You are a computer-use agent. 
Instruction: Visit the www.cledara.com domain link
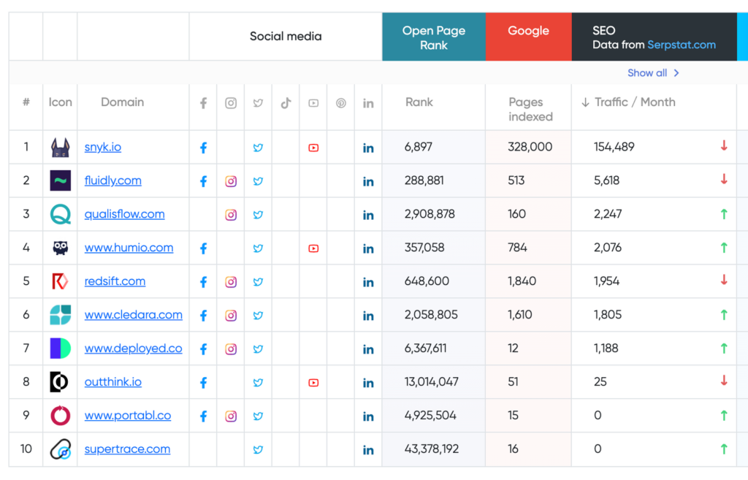[x=134, y=314]
